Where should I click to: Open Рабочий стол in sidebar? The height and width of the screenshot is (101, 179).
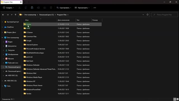pos(12,63)
